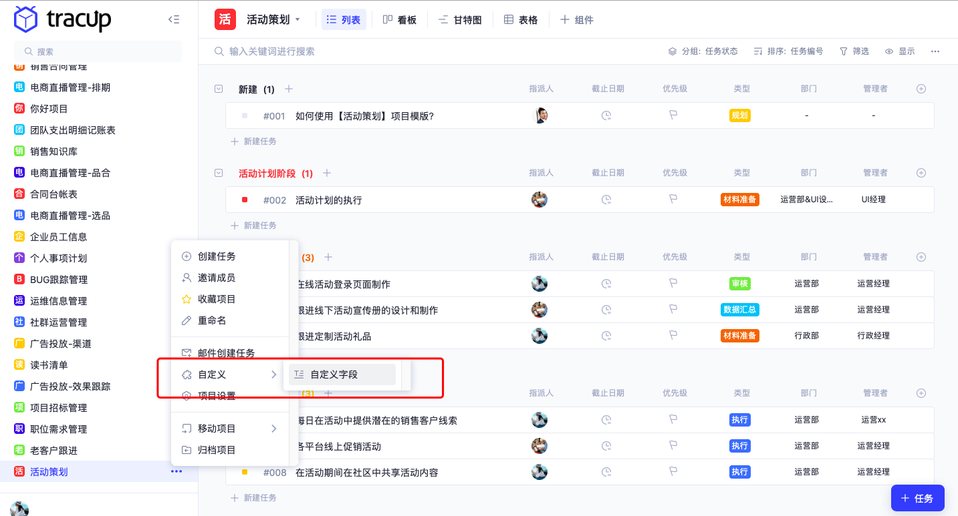The image size is (958, 516).
Task: Add a new column with the plus circle icon
Action: tap(921, 87)
